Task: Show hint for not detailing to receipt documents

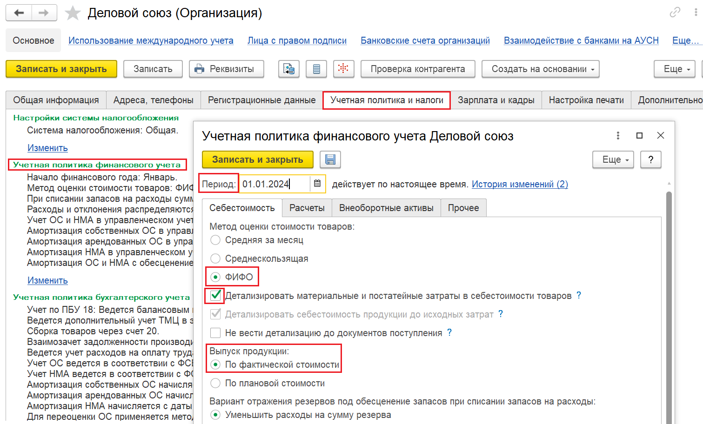Action: [x=449, y=332]
